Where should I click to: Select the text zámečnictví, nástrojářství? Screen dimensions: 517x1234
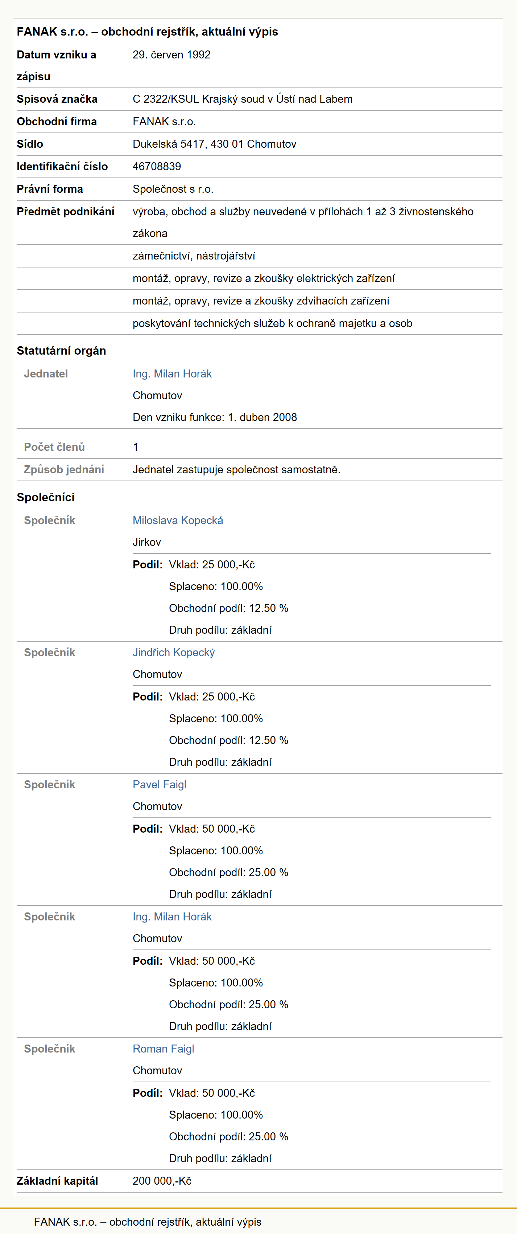click(194, 256)
